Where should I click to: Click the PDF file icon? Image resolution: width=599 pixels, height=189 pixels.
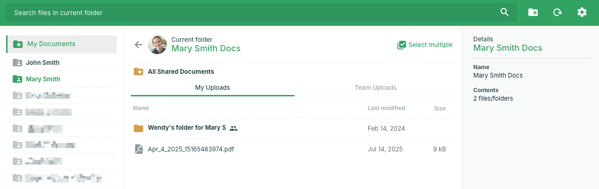click(x=138, y=150)
